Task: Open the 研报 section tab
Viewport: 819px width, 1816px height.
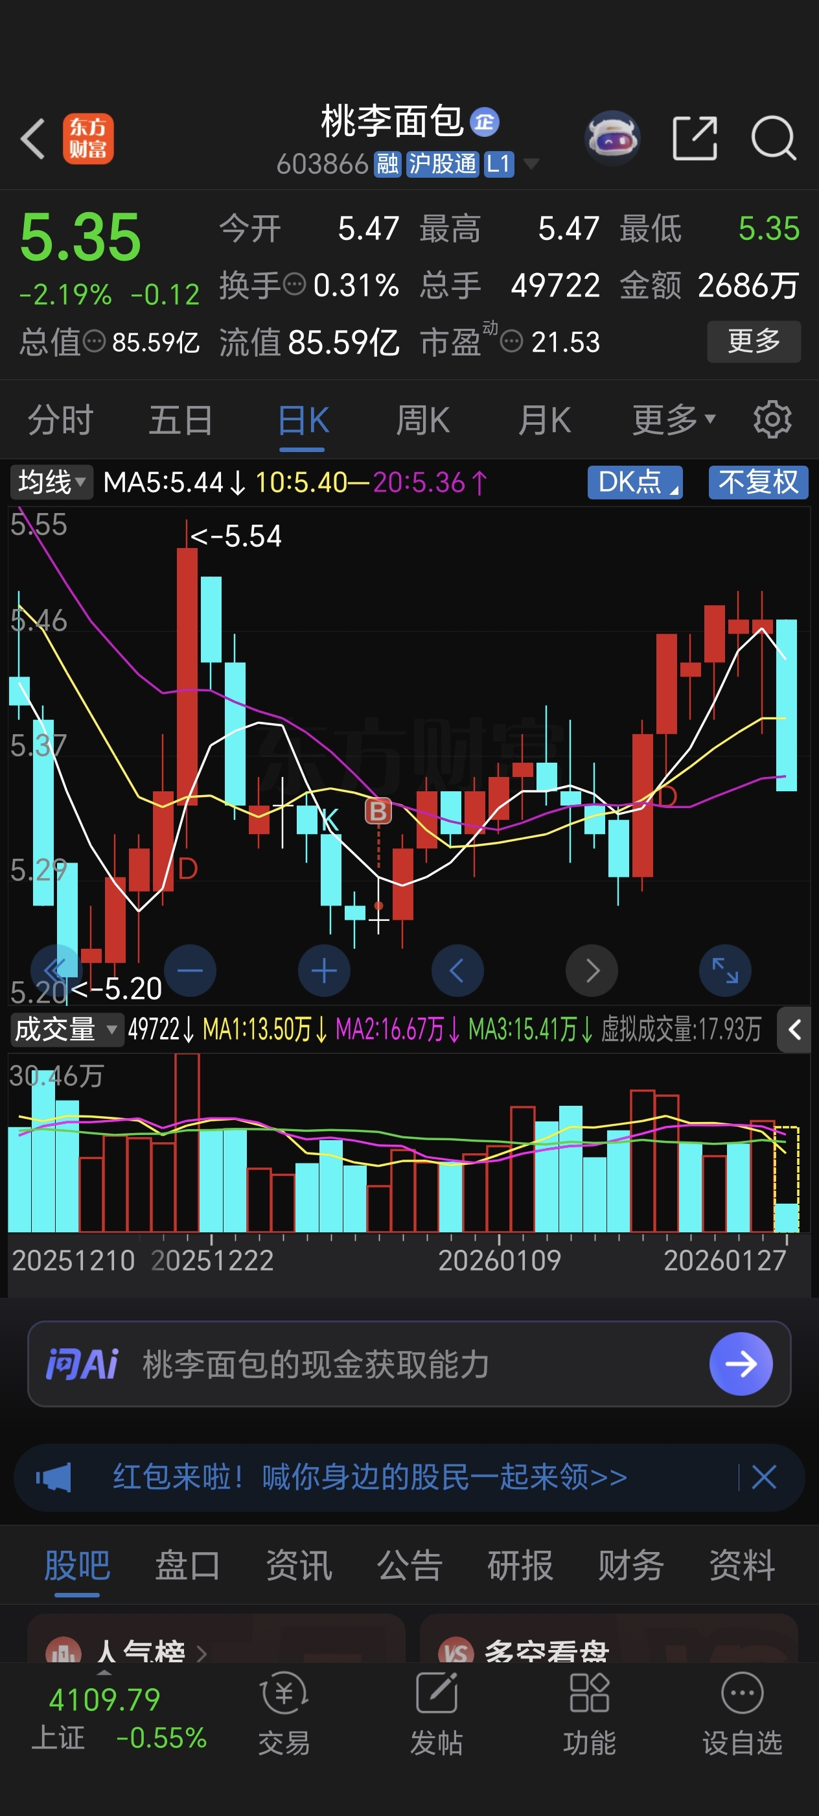Action: tap(520, 1565)
